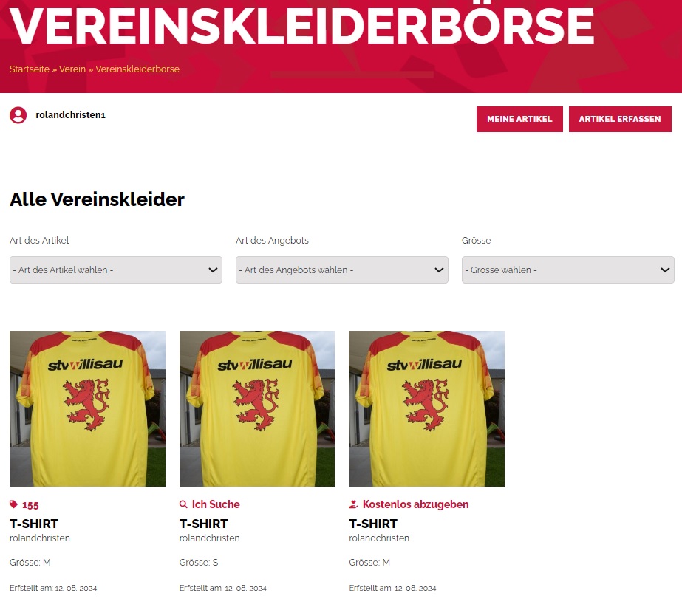The width and height of the screenshot is (682, 607).
Task: Open the first T-shirt photo priced 155
Action: (x=87, y=408)
